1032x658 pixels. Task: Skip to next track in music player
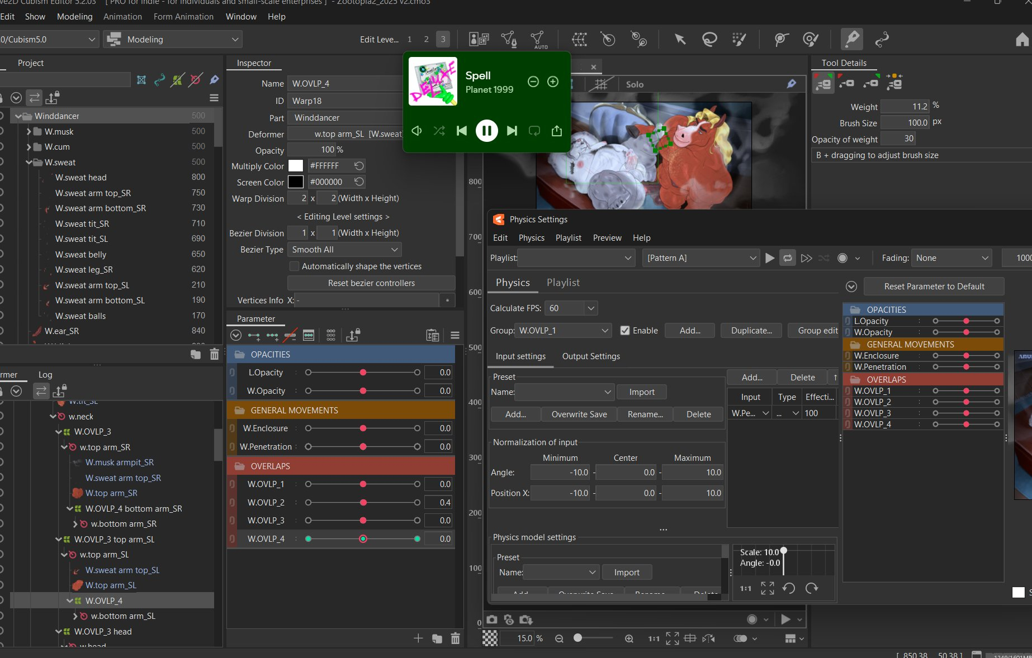pos(512,131)
